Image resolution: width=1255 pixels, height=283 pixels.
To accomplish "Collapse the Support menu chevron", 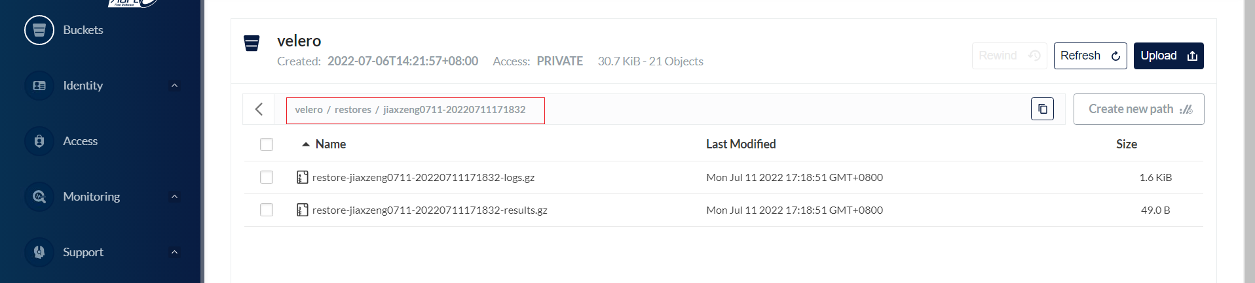I will click(174, 252).
